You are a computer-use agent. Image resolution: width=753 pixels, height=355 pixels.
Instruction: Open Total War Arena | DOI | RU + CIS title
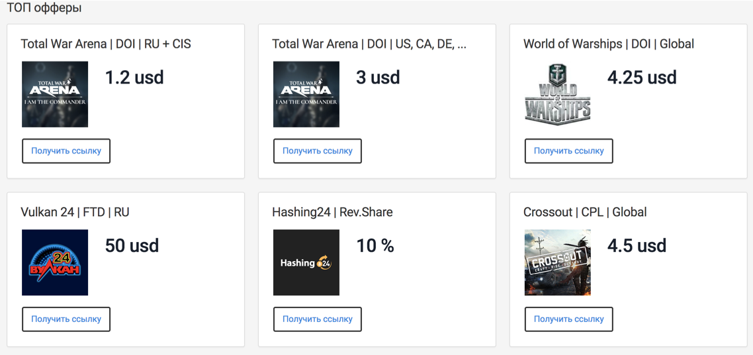(106, 44)
